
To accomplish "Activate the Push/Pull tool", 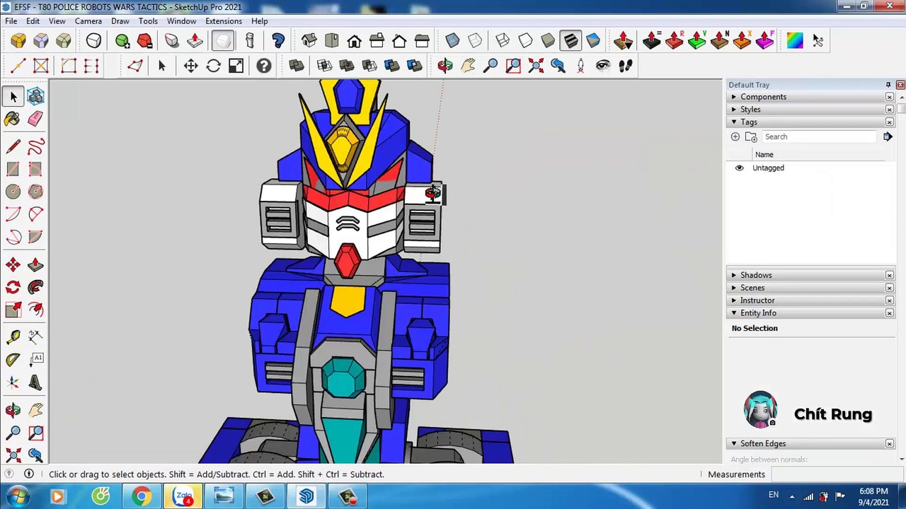I will [x=35, y=264].
